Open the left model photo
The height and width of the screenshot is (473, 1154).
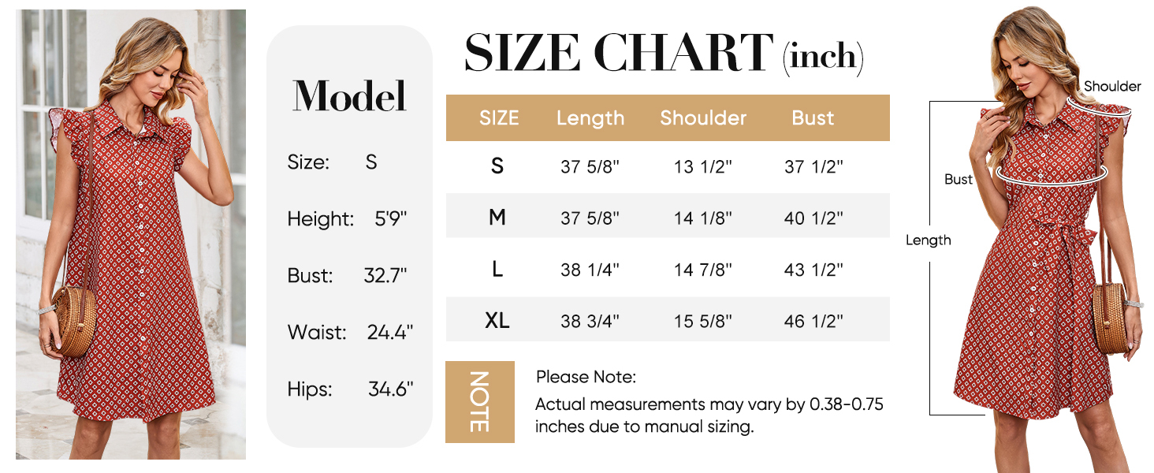coord(131,234)
